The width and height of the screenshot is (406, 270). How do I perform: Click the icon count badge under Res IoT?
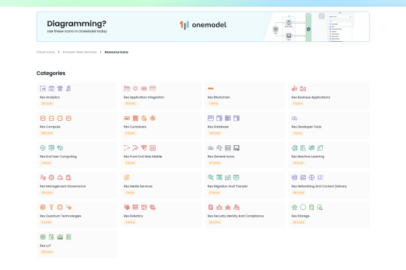47,252
